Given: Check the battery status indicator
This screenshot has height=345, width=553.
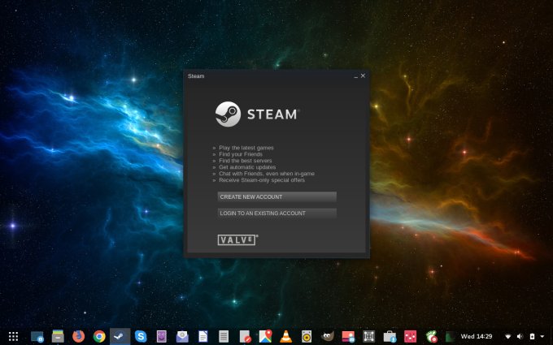Looking at the screenshot, I should [x=532, y=336].
